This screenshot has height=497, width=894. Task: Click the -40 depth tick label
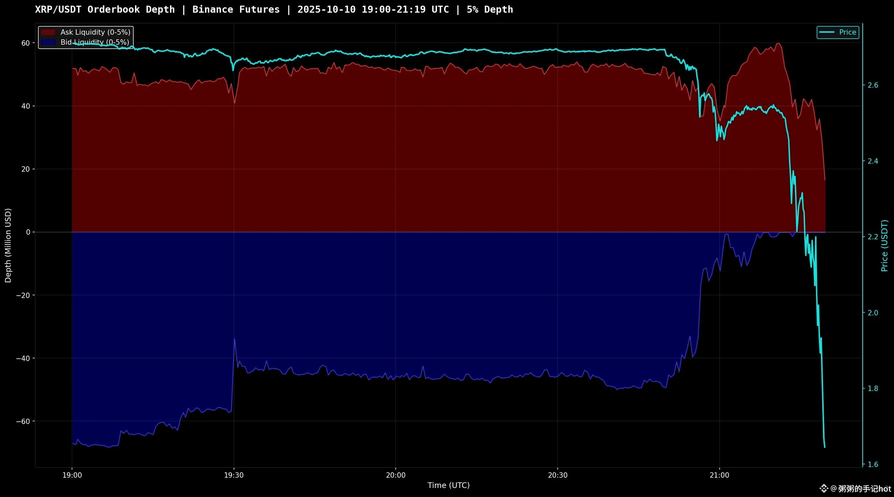coord(23,358)
